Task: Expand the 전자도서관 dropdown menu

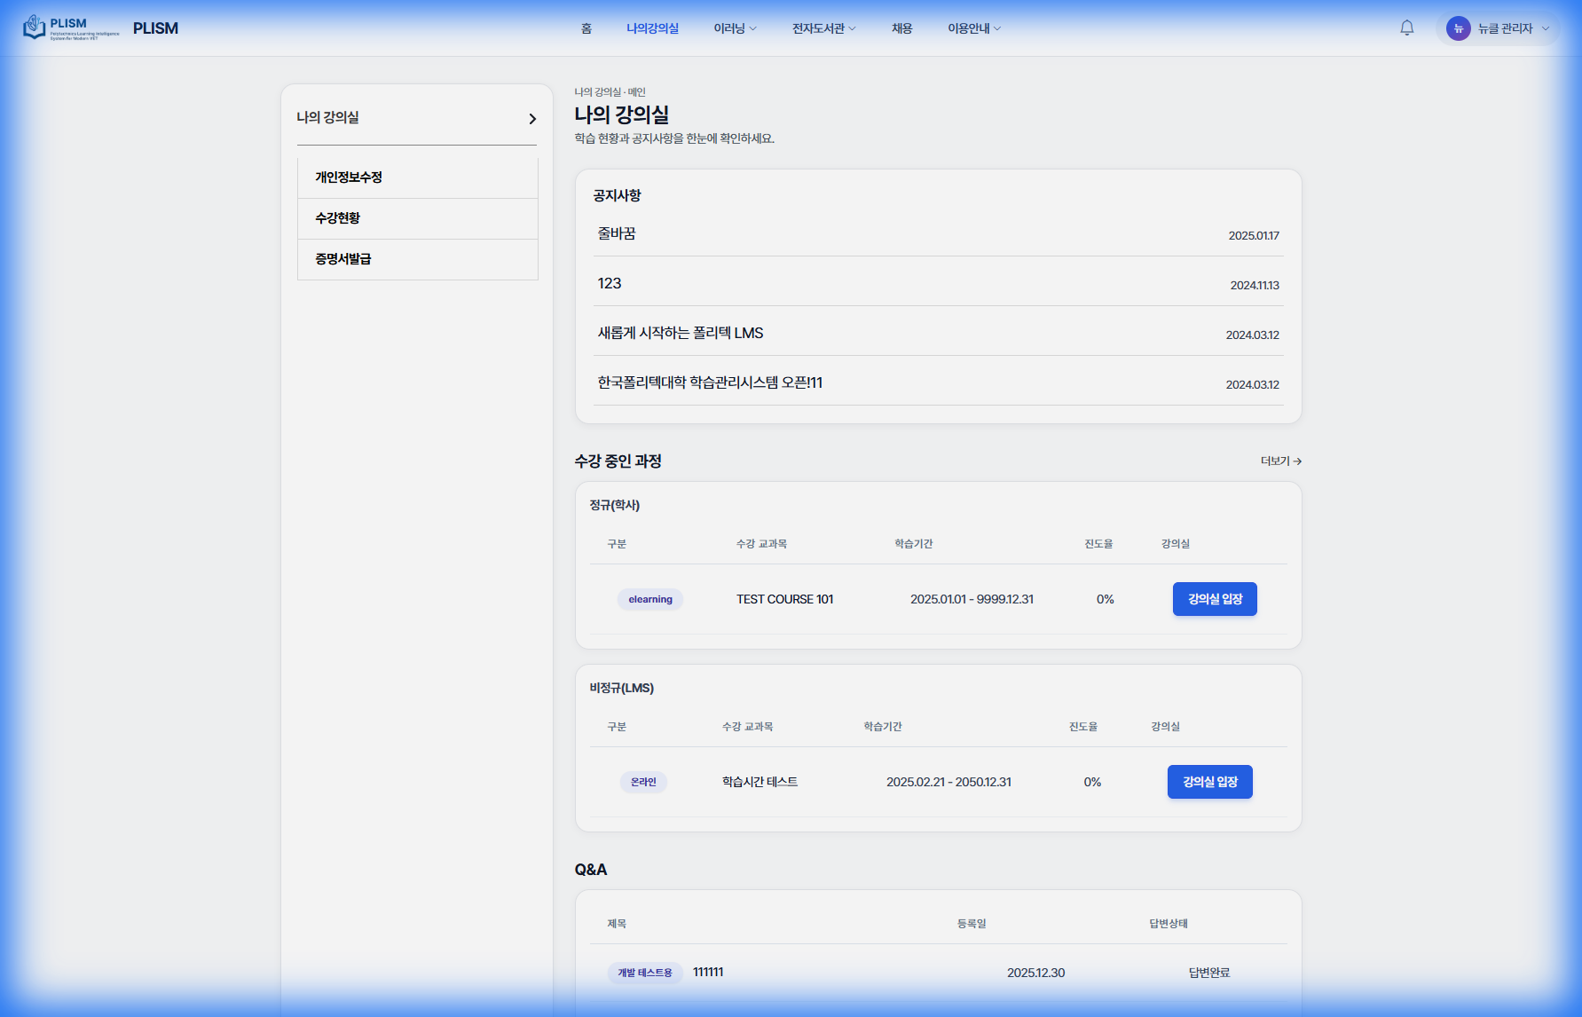Action: click(x=823, y=28)
